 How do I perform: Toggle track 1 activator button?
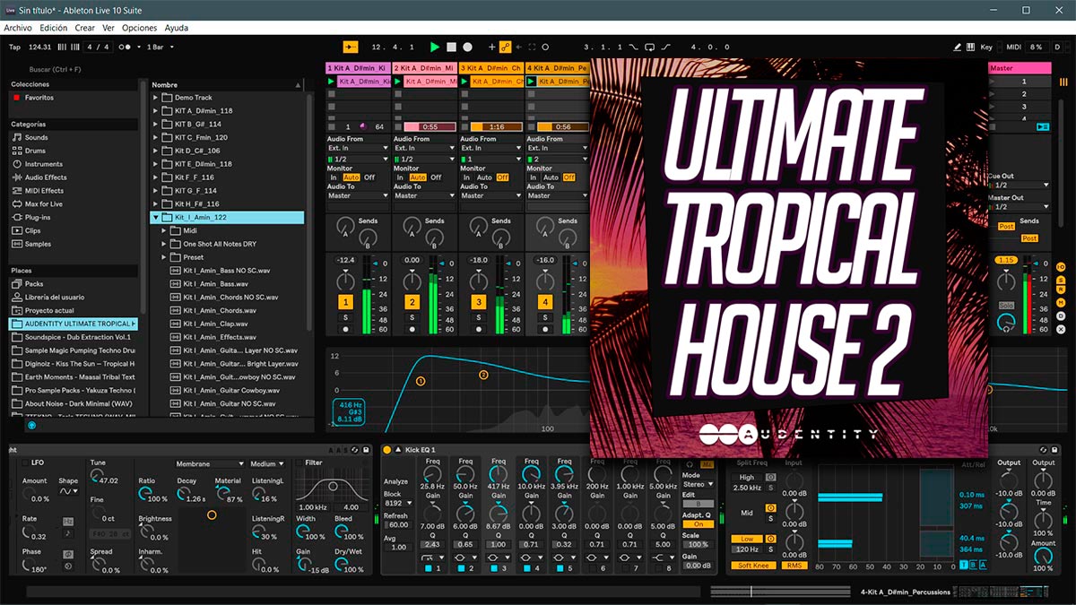(345, 302)
